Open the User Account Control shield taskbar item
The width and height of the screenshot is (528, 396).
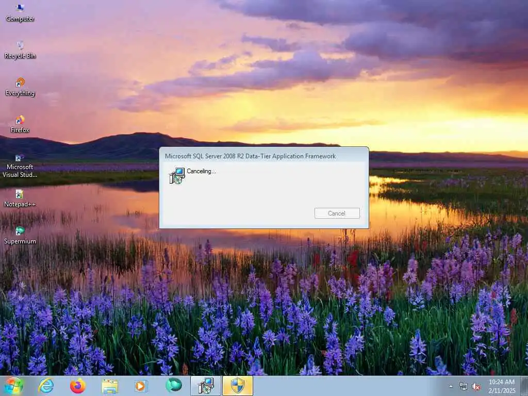pos(238,386)
